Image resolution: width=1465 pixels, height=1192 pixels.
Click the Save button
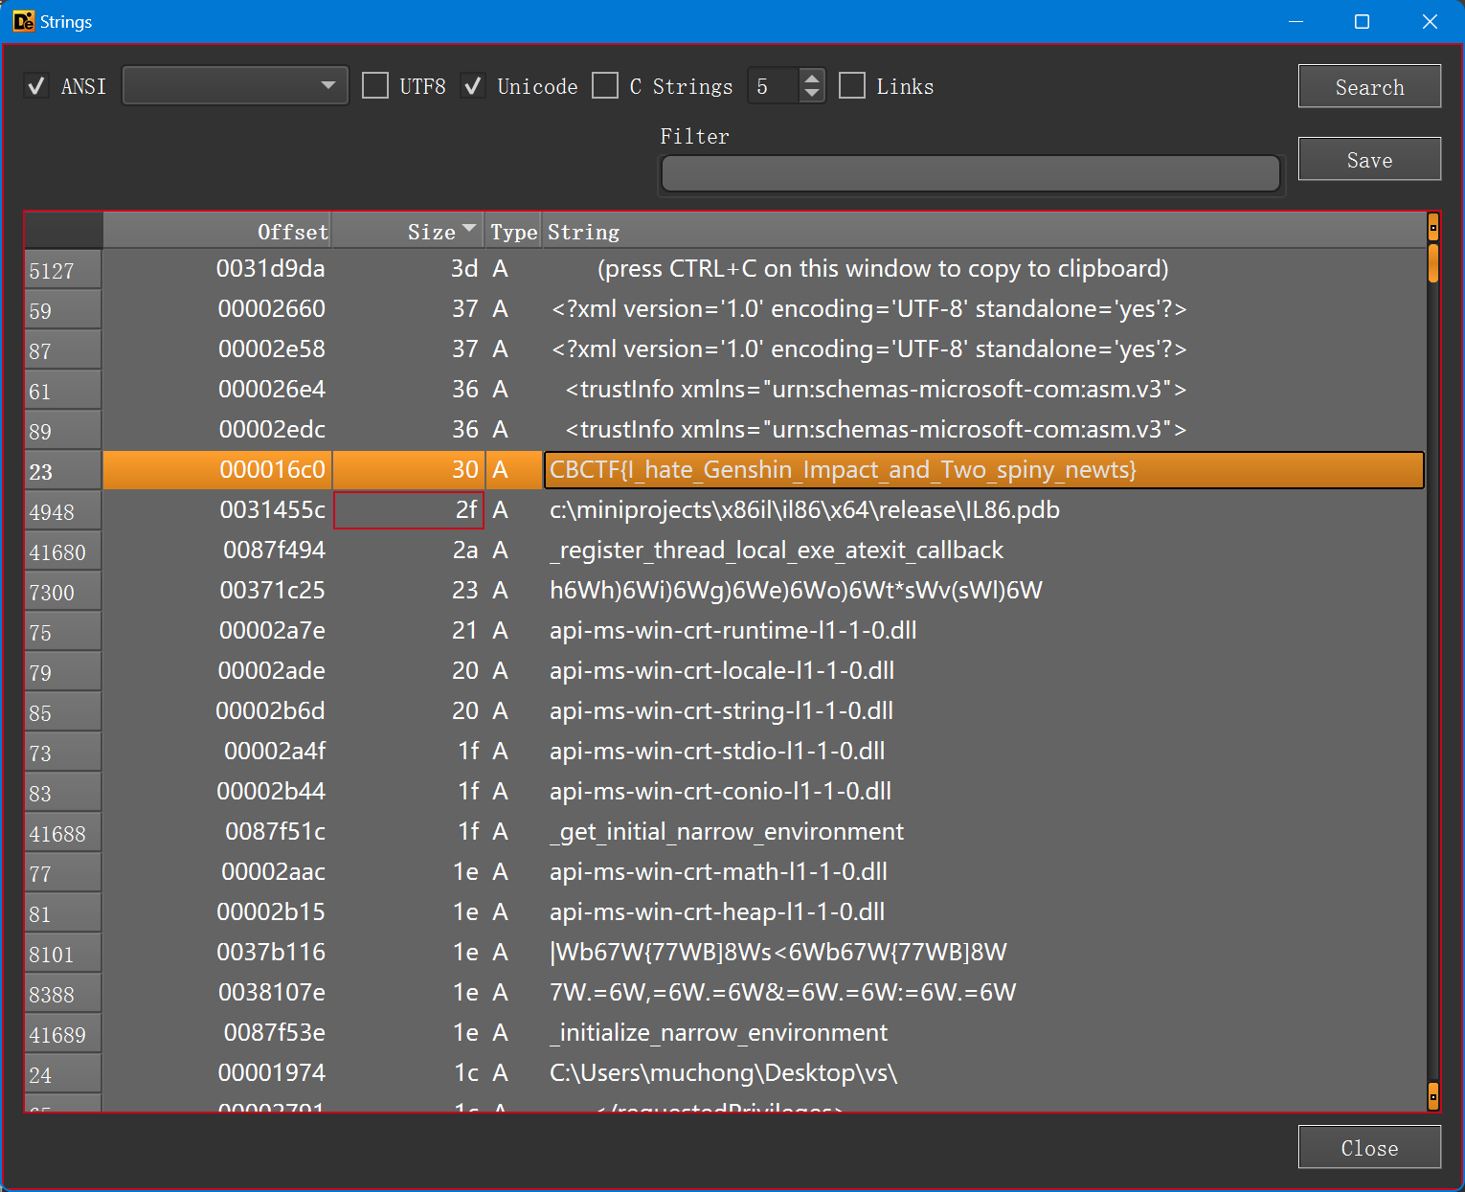point(1369,160)
